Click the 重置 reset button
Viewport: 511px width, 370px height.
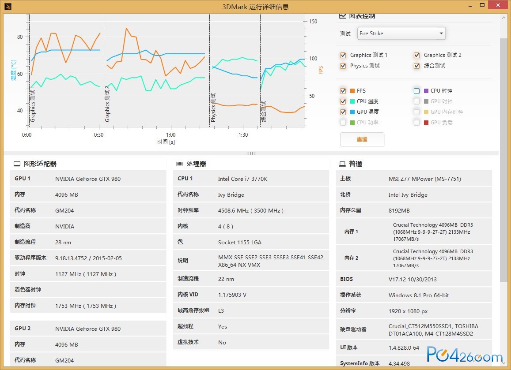tap(362, 139)
